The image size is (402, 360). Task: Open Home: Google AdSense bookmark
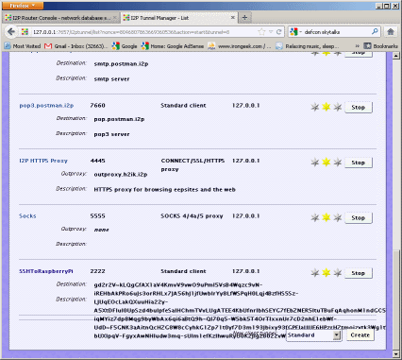173,46
